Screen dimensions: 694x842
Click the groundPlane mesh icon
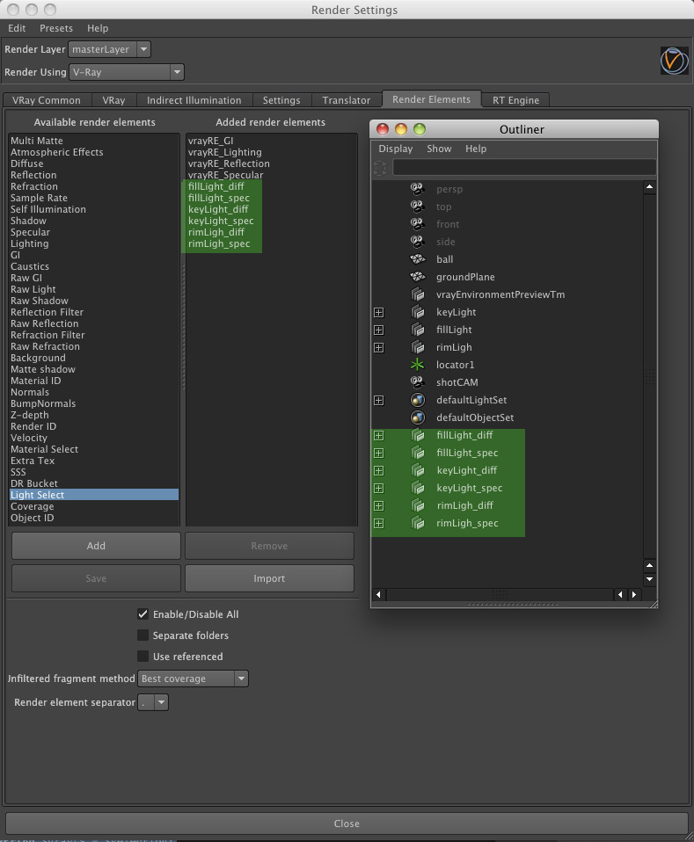(418, 277)
